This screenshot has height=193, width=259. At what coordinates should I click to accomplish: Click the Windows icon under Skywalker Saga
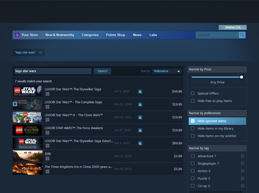click(47, 94)
